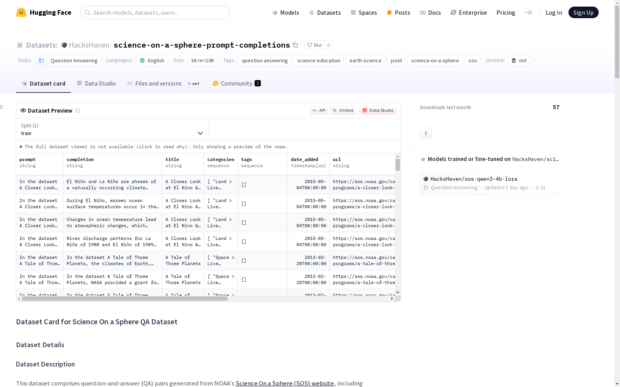620x387 pixels.
Task: Open the HacksHaven author link
Action: coord(89,45)
